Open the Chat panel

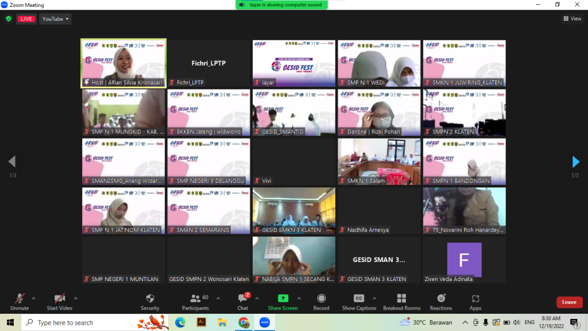(243, 299)
